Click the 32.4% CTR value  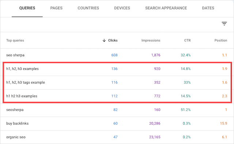pyautogui.click(x=186, y=55)
